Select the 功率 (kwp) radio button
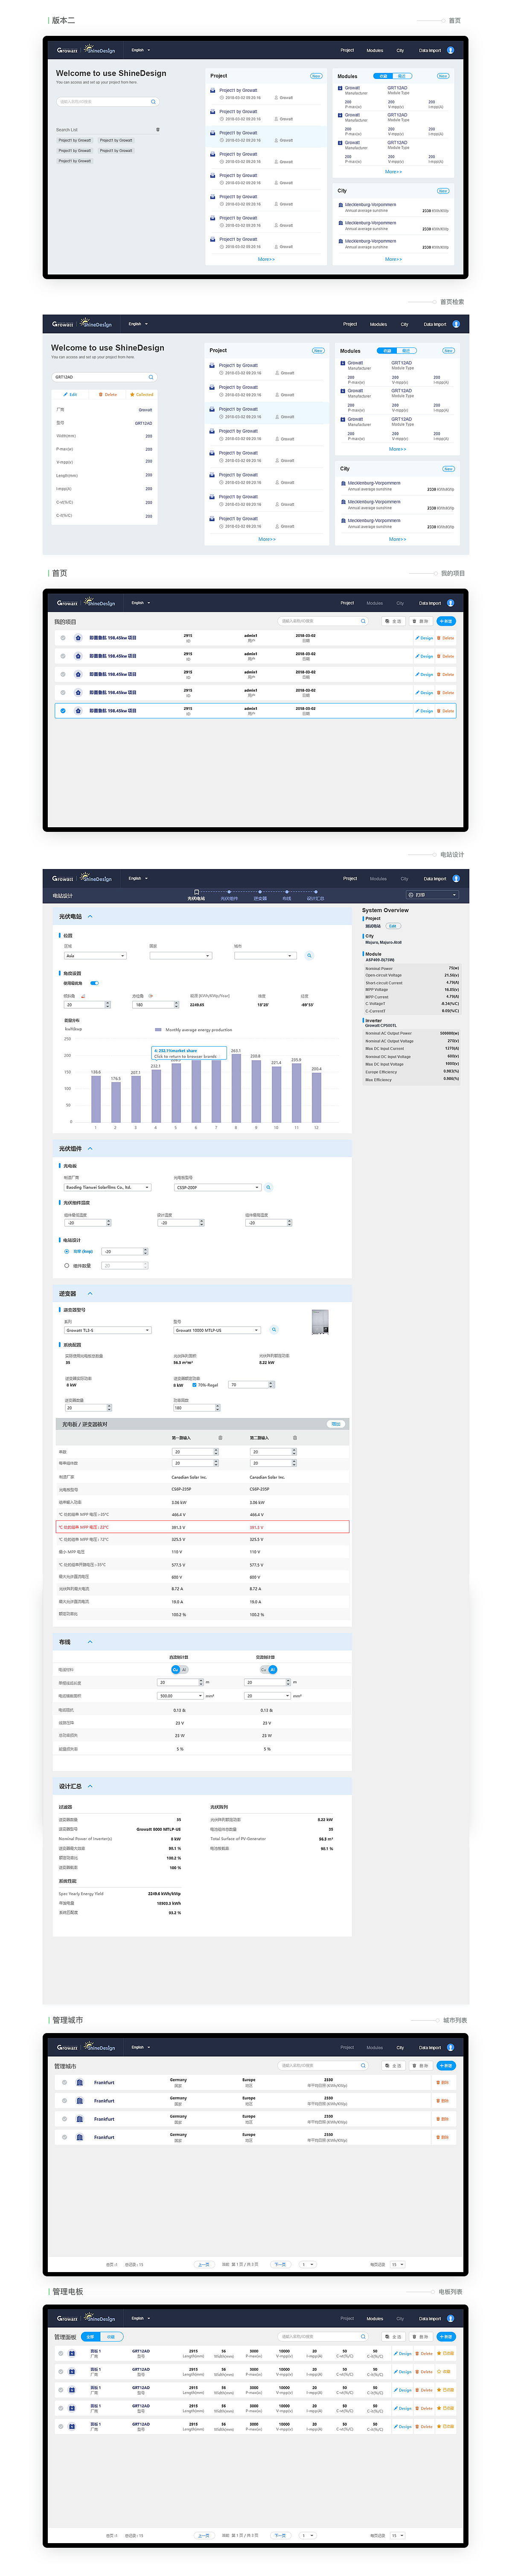The image size is (512, 2576). (x=67, y=1251)
